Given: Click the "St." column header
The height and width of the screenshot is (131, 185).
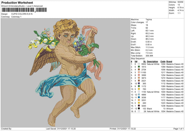Looking at the screenshot, I should (145, 61).
